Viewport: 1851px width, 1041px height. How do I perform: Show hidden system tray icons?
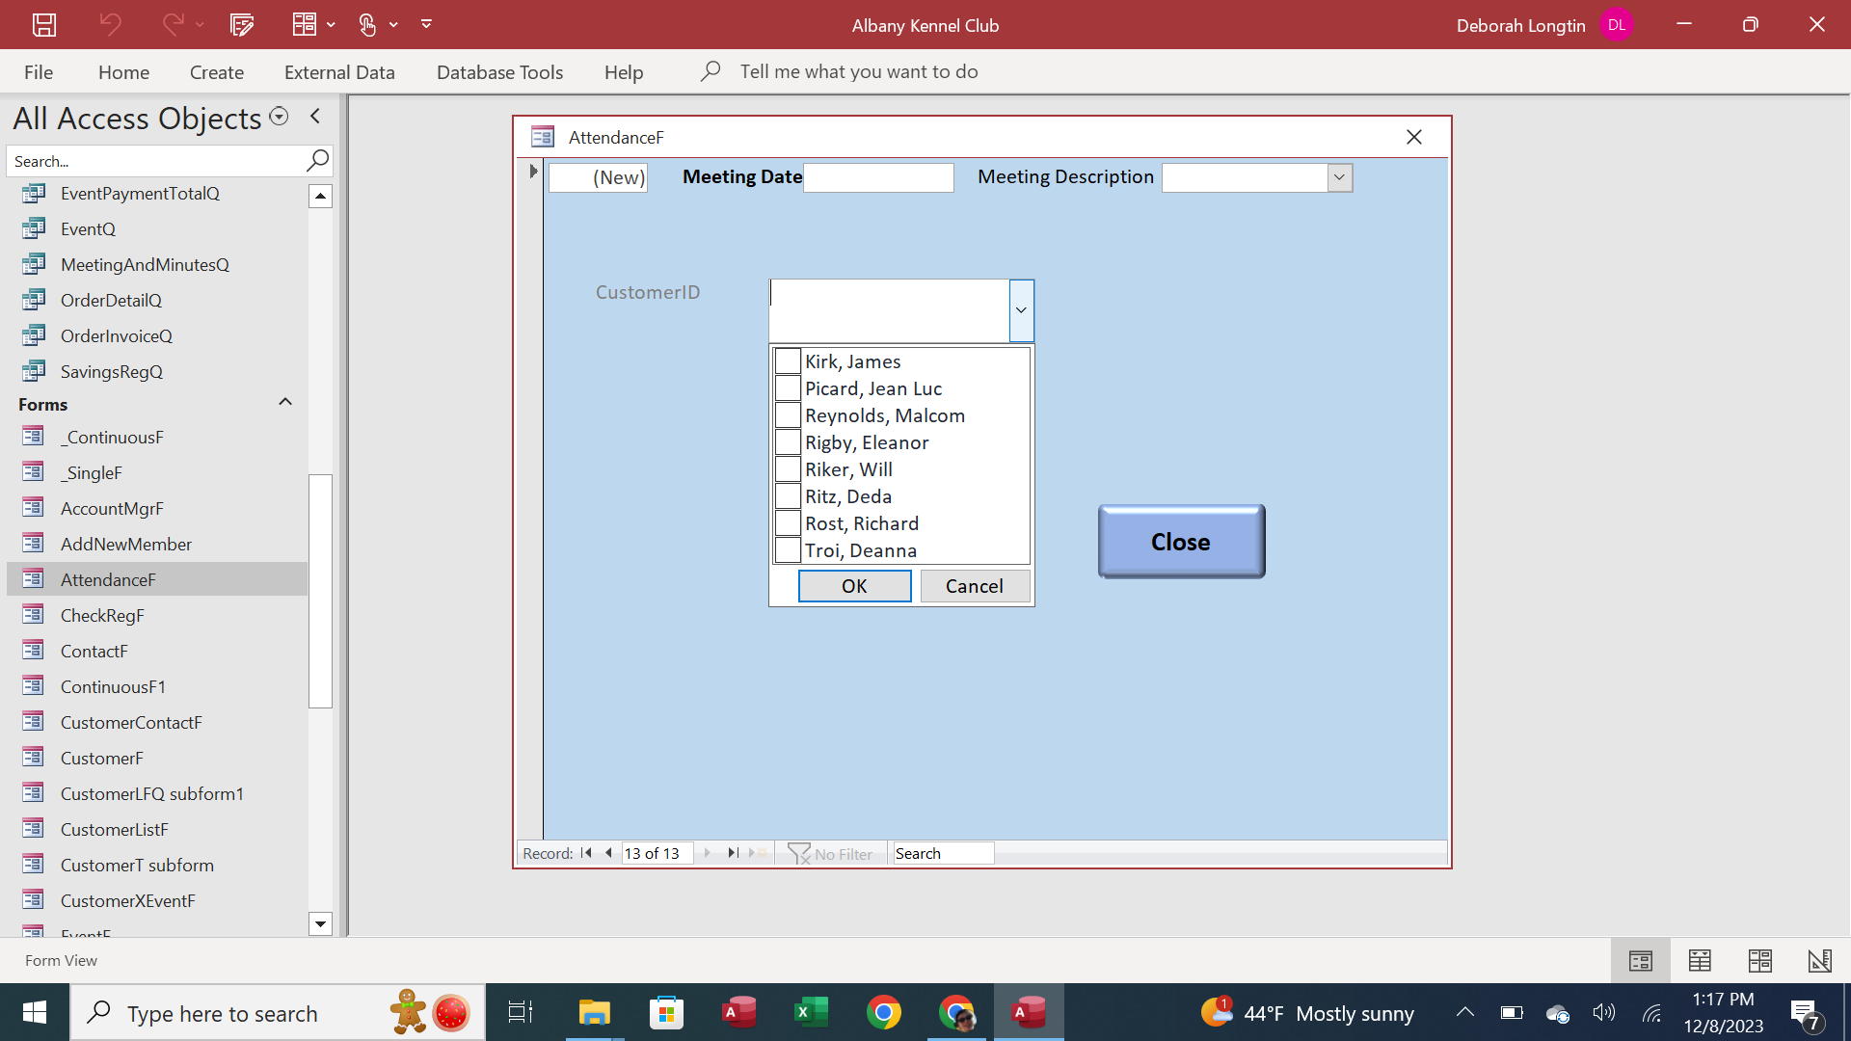click(1464, 1012)
